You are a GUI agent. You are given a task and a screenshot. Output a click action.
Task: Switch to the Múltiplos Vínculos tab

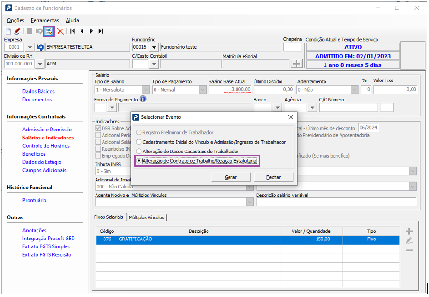tap(147, 217)
